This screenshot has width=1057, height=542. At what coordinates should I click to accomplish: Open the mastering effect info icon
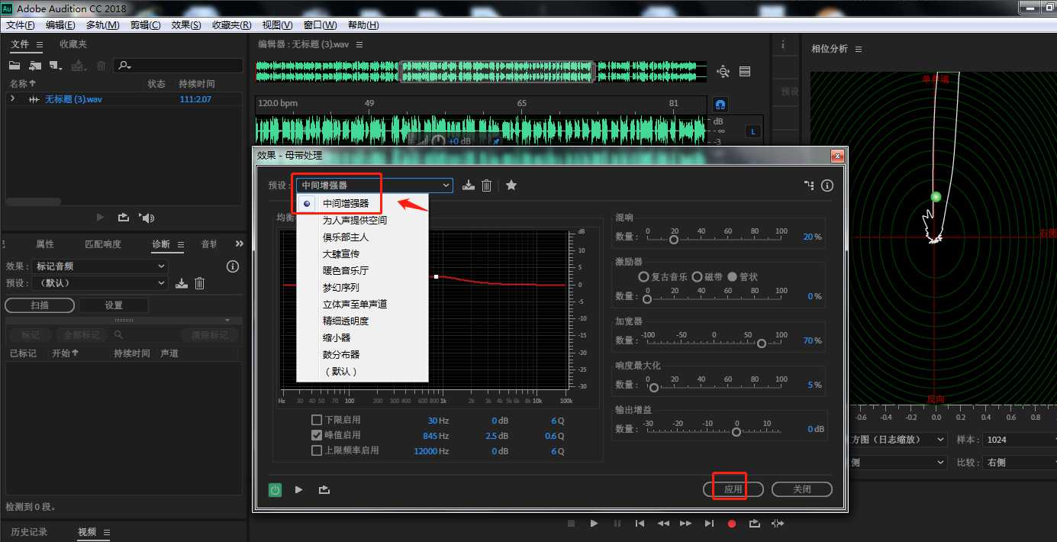(827, 185)
